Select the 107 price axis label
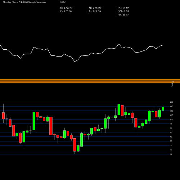This screenshot has height=180, width=180. pyautogui.click(x=171, y=115)
